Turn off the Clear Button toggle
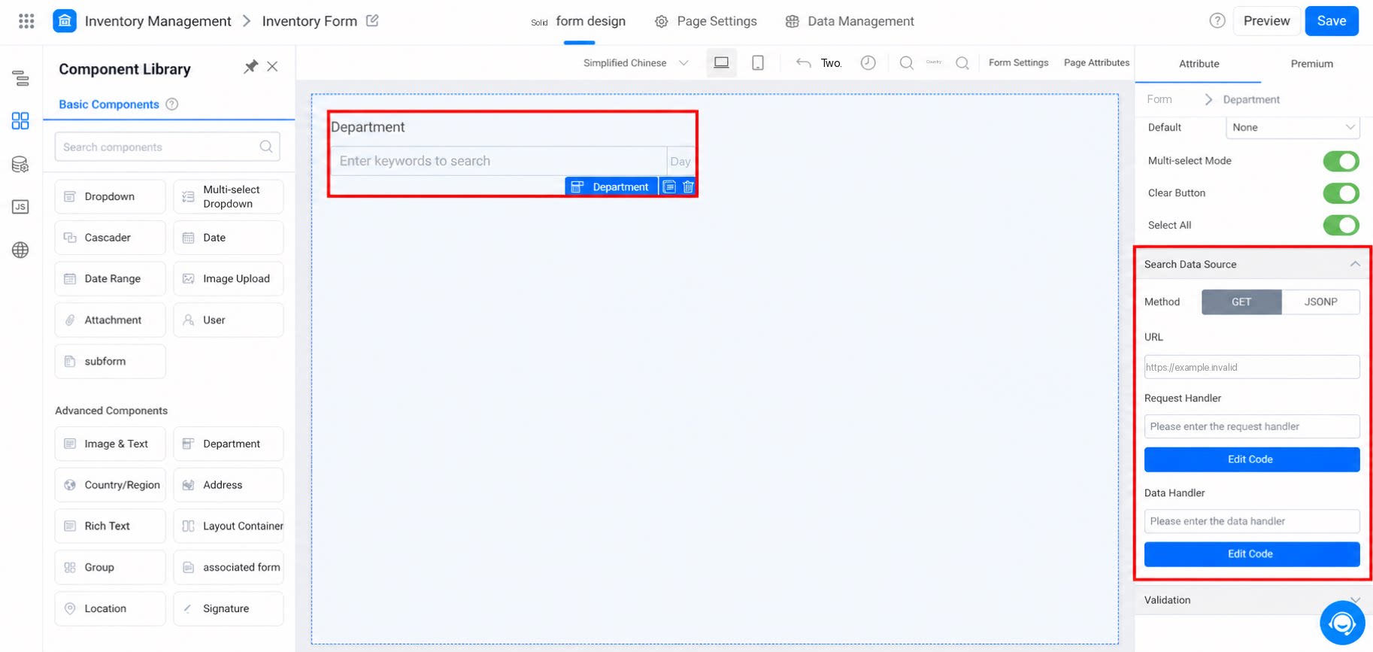Screen dimensions: 1373x652 pos(1341,193)
